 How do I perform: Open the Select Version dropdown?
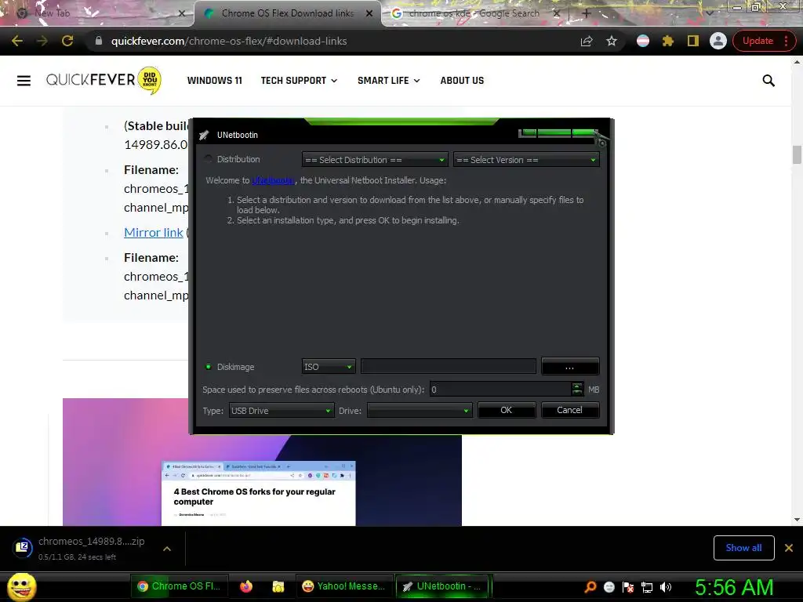point(526,160)
